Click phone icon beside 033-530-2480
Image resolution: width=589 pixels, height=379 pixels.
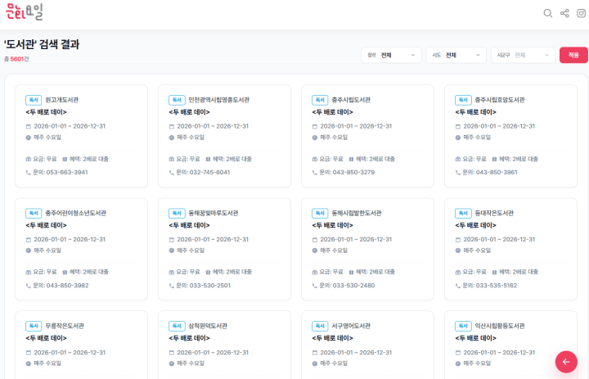pyautogui.click(x=314, y=286)
